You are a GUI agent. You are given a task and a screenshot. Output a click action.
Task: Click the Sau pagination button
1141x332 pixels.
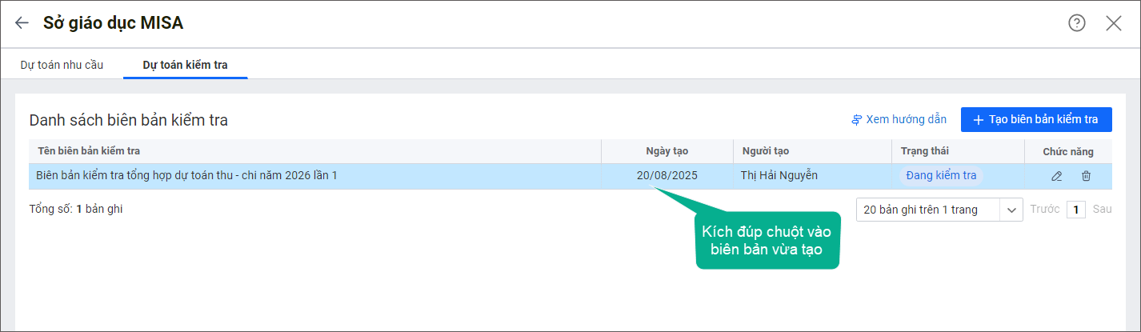pos(1102,210)
